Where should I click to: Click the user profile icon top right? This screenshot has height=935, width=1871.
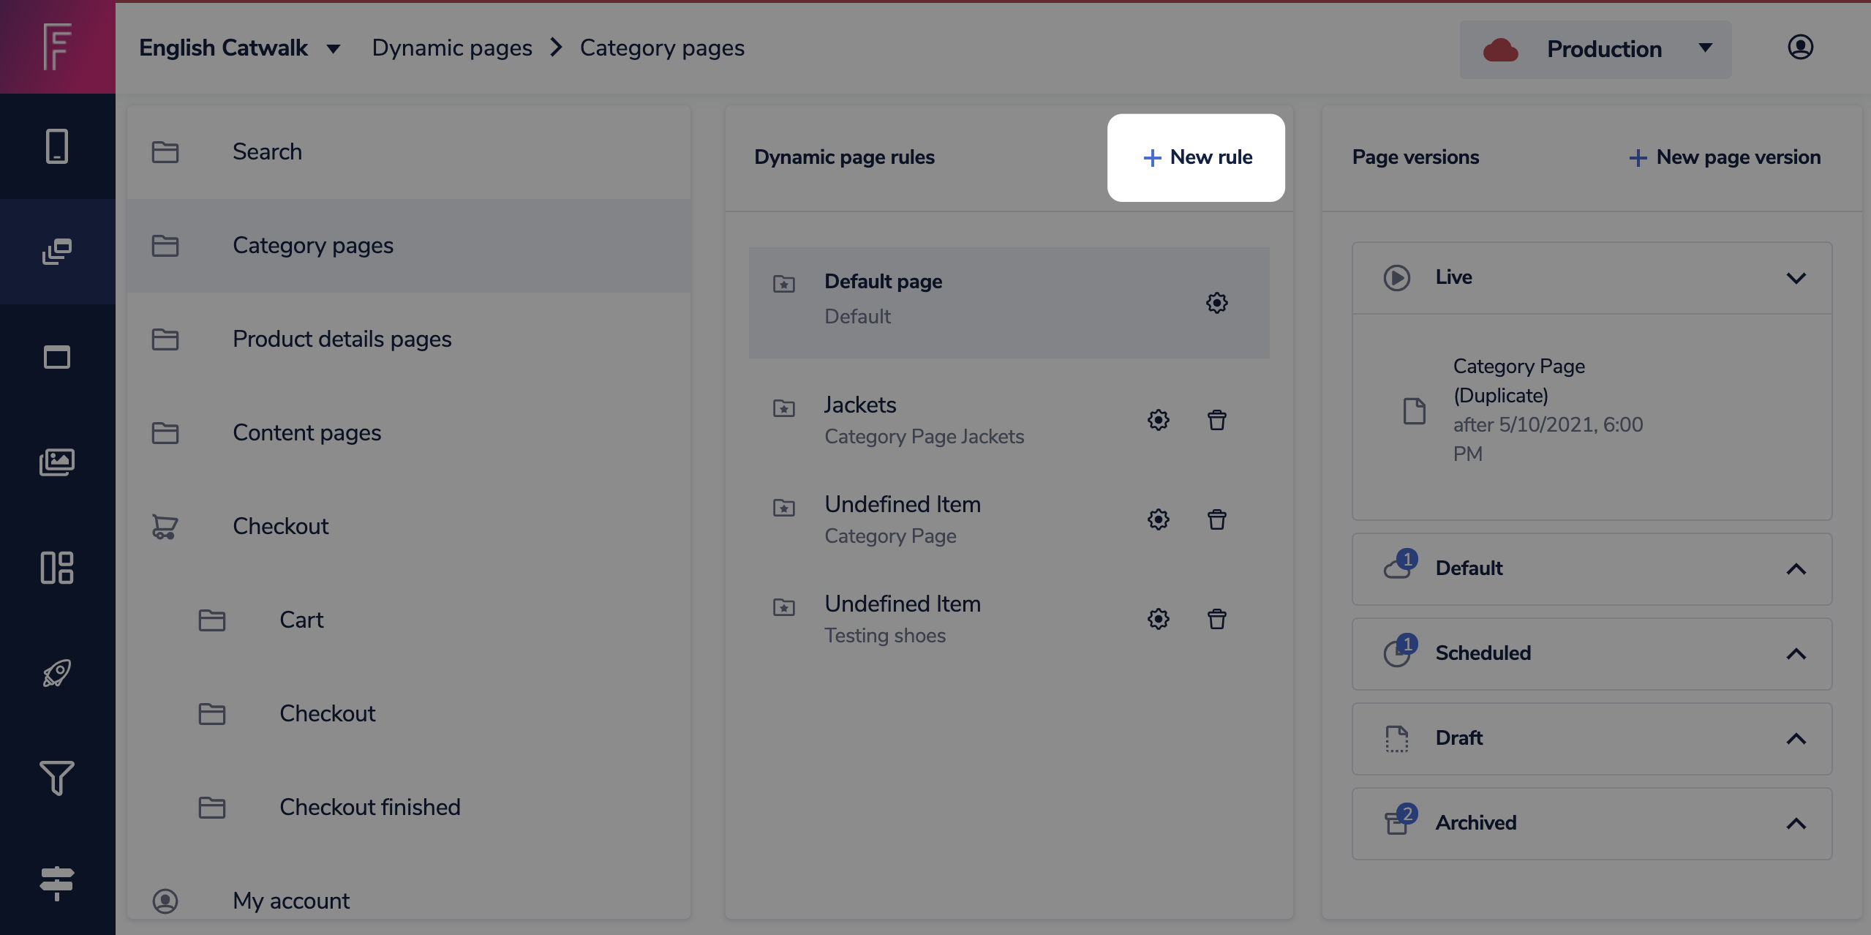pos(1800,48)
